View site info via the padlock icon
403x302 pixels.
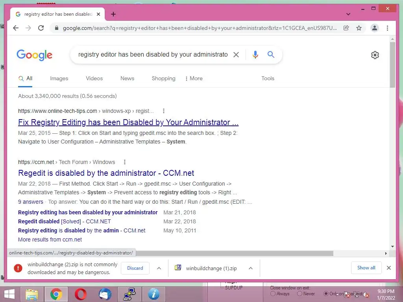[x=57, y=28]
